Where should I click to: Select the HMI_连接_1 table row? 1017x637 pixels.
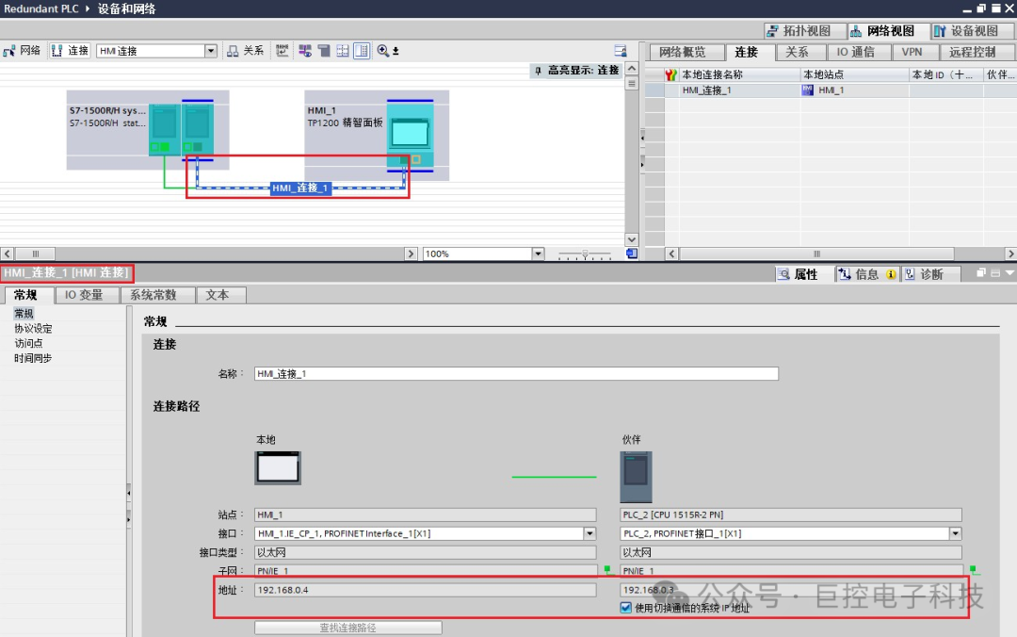click(831, 90)
